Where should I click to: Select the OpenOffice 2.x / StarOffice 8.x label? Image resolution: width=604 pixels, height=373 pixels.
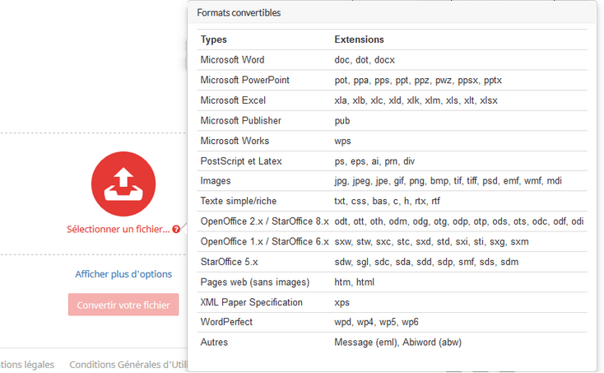tap(264, 221)
